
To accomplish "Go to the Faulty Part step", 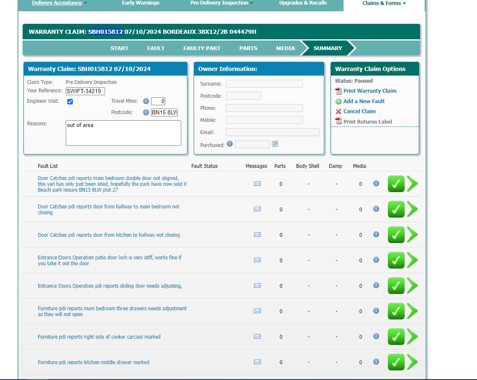I will pos(202,48).
